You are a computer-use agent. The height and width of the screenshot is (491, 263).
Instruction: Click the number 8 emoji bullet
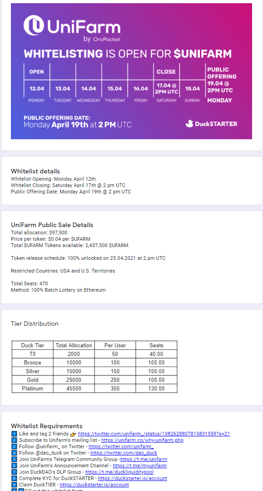tap(14, 478)
